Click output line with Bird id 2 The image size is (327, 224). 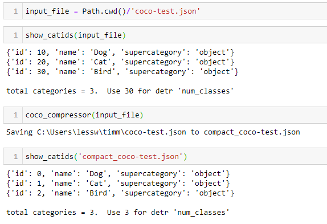tap(120, 193)
